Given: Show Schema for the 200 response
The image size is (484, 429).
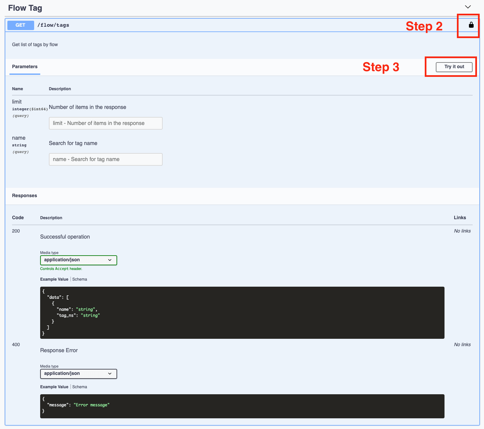Looking at the screenshot, I should click(x=80, y=279).
